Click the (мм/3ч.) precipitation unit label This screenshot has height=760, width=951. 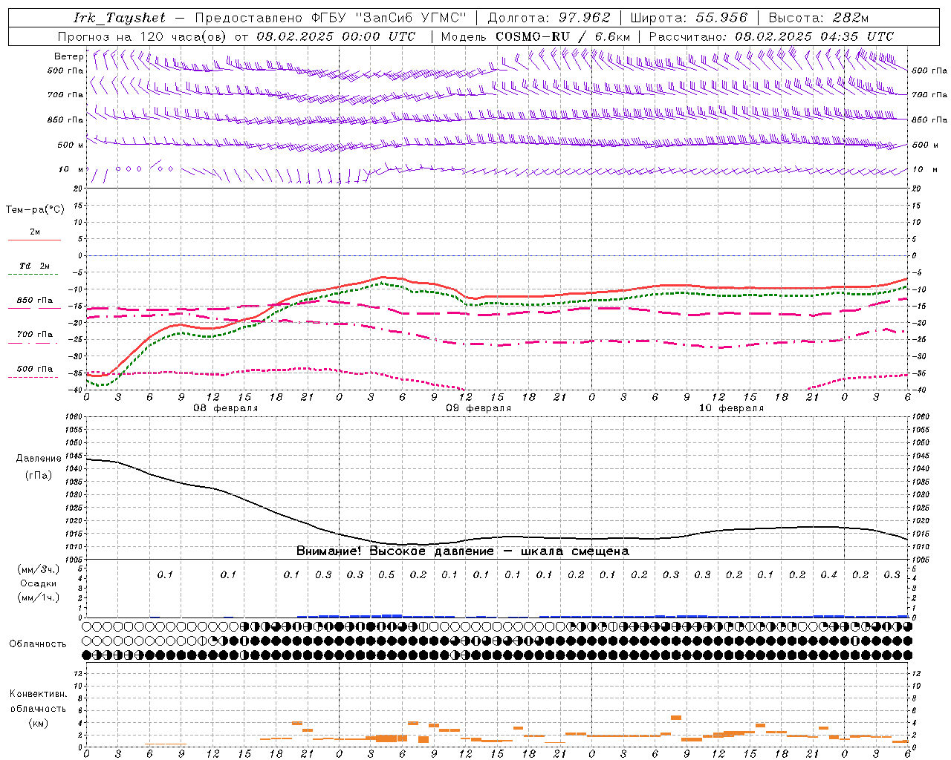pos(39,569)
